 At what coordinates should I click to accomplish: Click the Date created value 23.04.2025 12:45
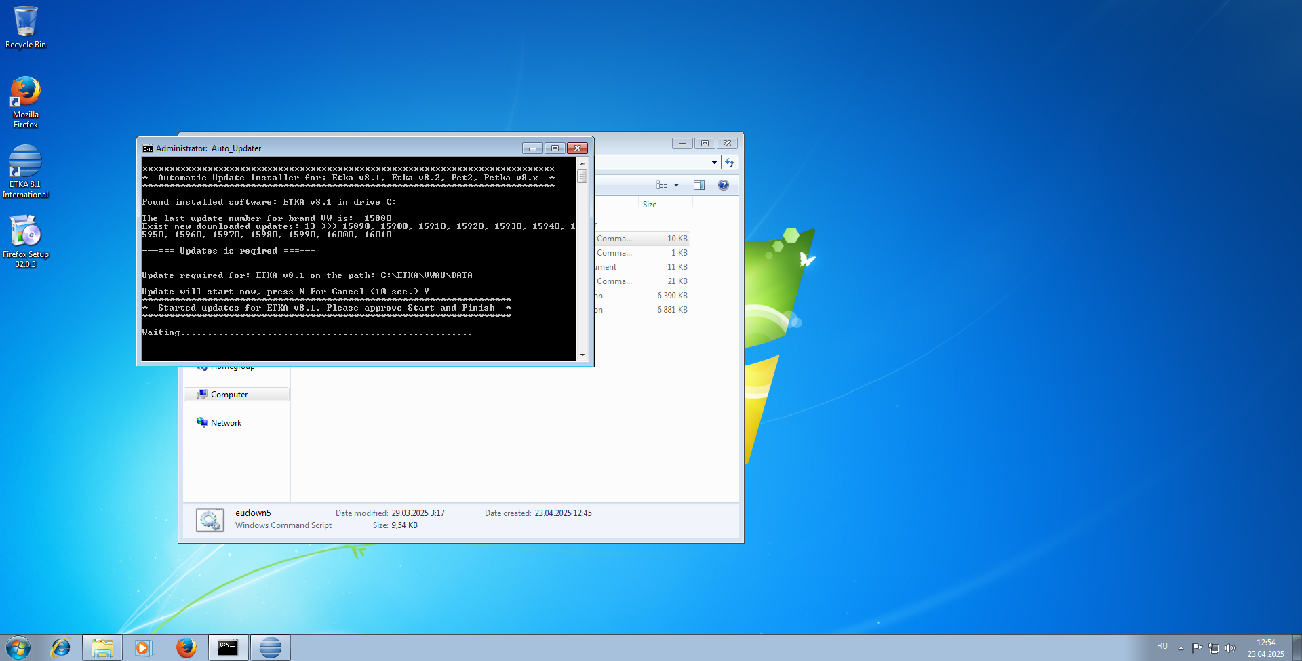564,513
